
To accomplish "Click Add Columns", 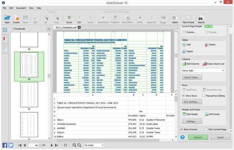I will pyautogui.click(x=190, y=64).
